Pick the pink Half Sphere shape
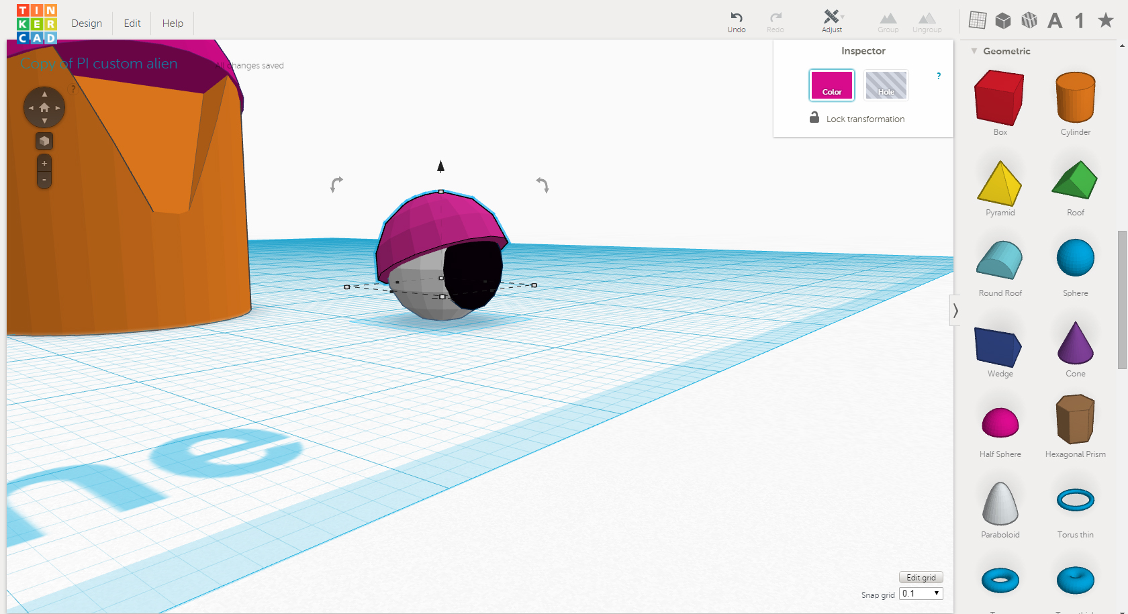The width and height of the screenshot is (1128, 614). coord(1000,422)
